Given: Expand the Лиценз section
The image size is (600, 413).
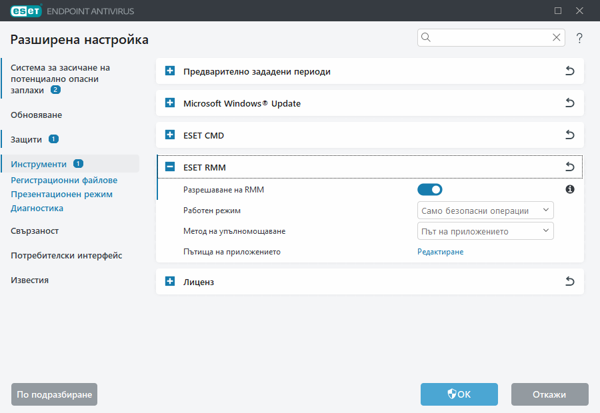Looking at the screenshot, I should pos(169,281).
